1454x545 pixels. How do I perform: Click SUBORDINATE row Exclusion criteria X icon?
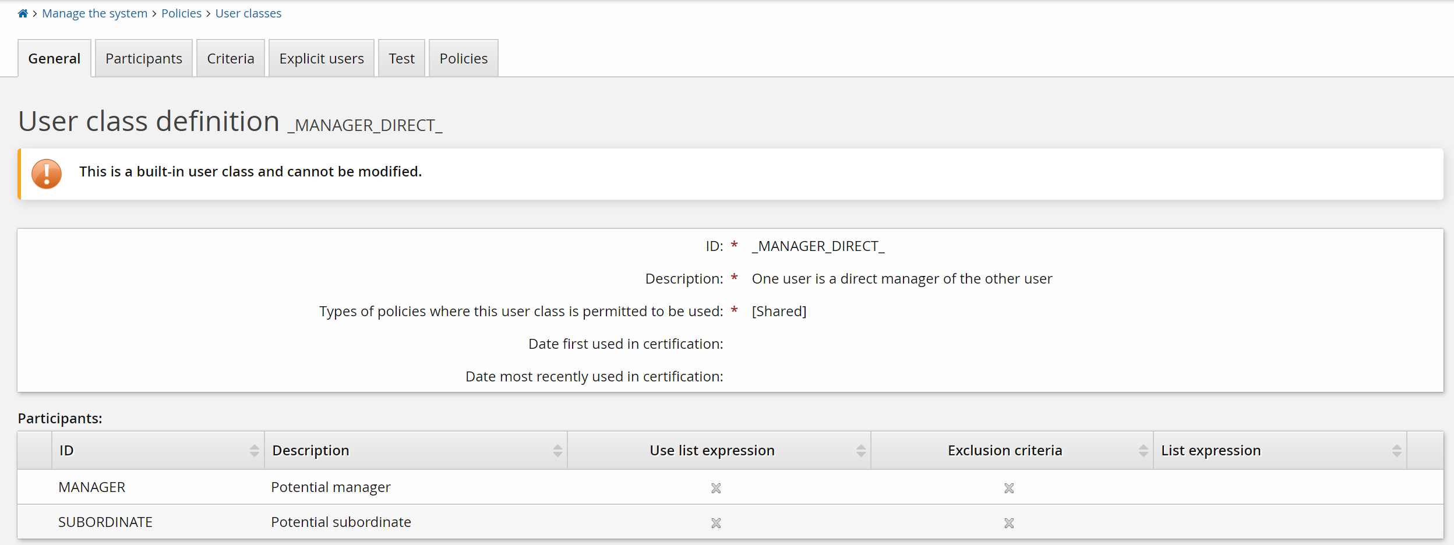pos(1009,523)
